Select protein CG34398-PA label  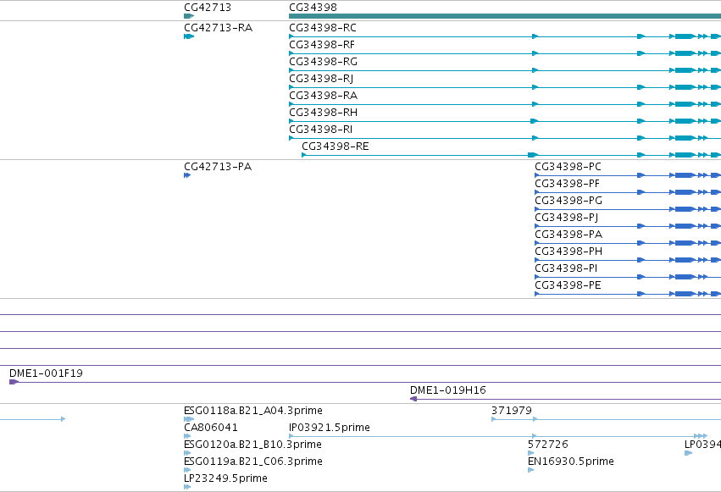568,235
